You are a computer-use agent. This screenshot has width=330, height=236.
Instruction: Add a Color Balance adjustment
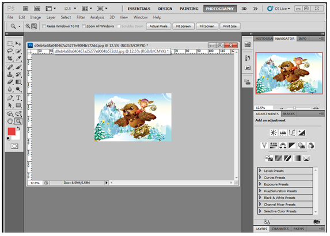283,146
